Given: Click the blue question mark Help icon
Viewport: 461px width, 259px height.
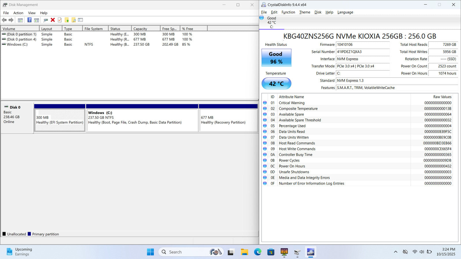Looking at the screenshot, I should 29,20.
